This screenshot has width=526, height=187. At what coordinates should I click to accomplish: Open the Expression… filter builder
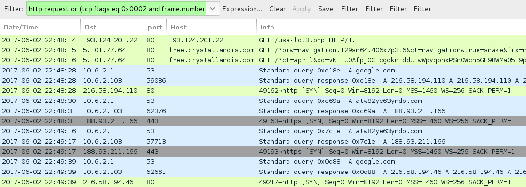coord(242,9)
